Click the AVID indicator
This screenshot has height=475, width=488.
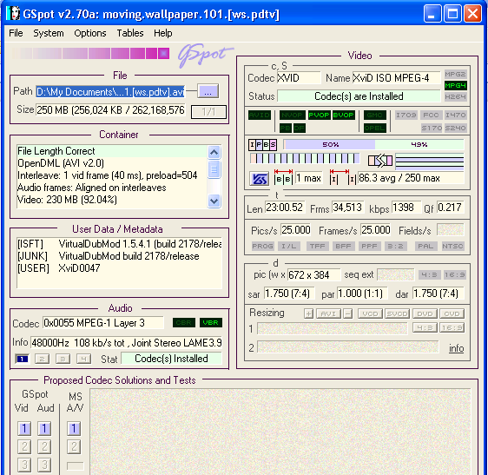tap(260, 115)
